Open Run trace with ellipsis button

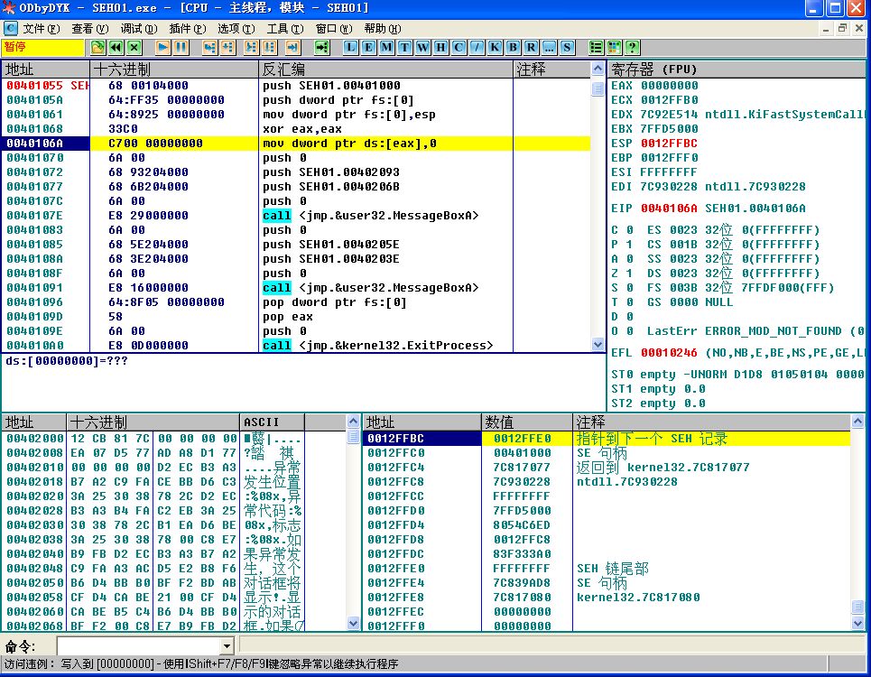pos(549,48)
